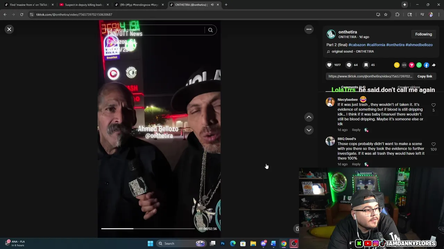Open the #cabazon hashtag
Screen dimensions: 444x249
pos(357,45)
